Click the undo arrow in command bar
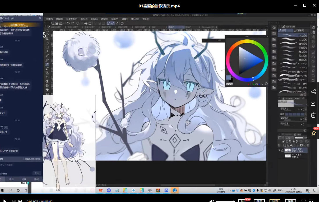 68,23
